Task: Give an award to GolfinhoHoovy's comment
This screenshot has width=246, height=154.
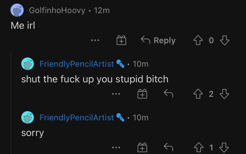Action: click(x=121, y=41)
